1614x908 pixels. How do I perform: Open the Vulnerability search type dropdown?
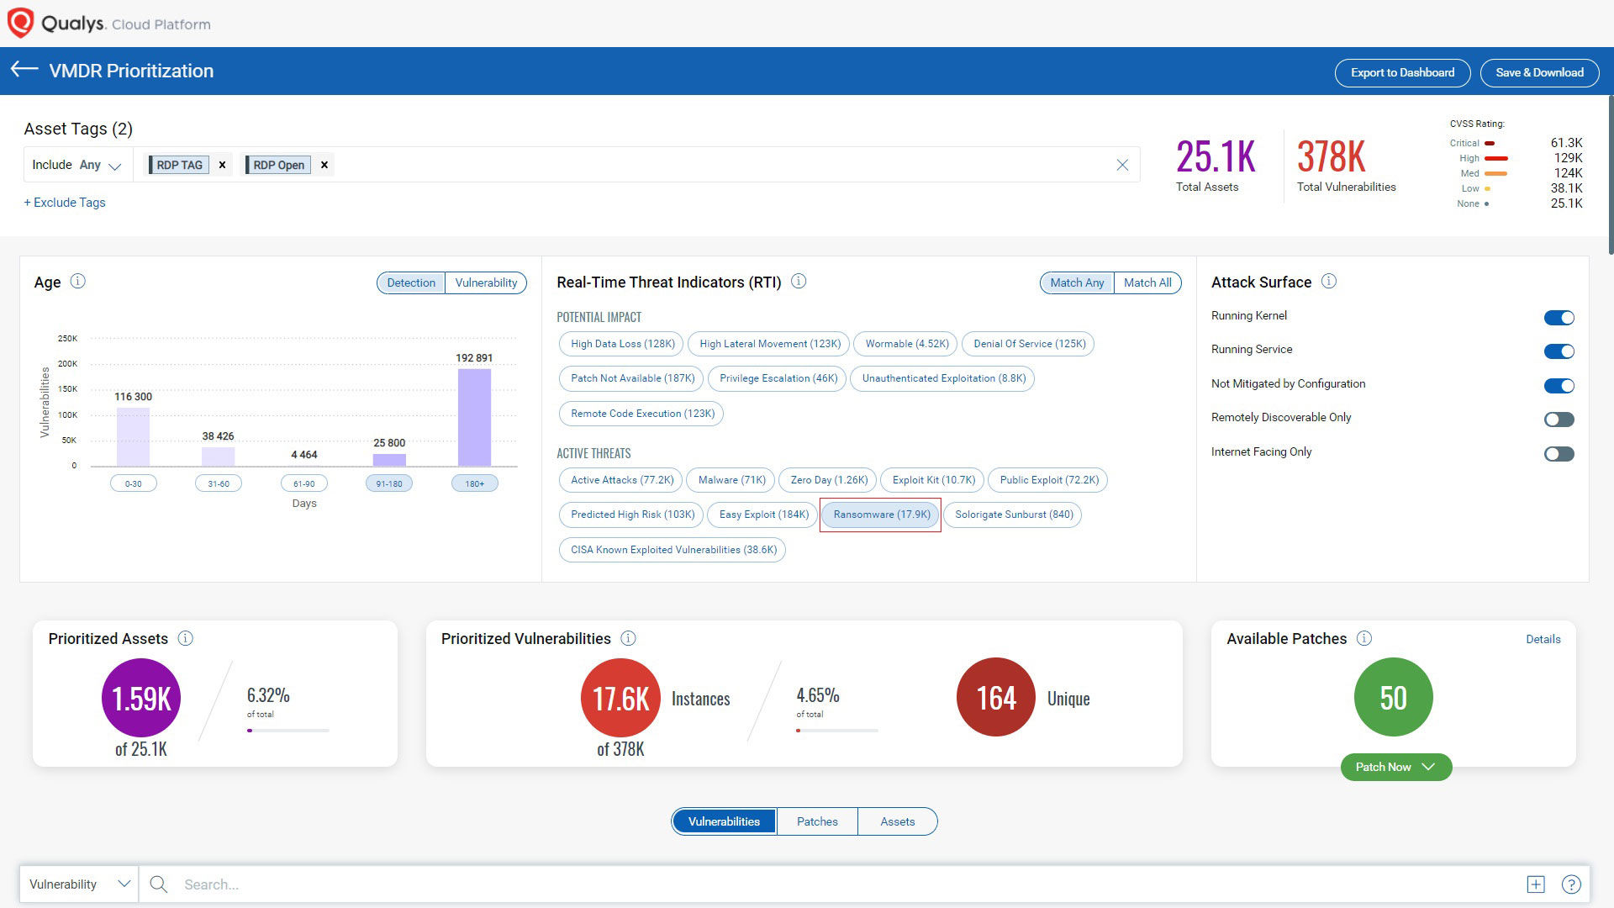[x=79, y=884]
